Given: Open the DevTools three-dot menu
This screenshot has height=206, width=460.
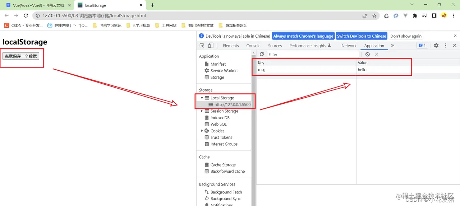Looking at the screenshot, I should coord(446,46).
